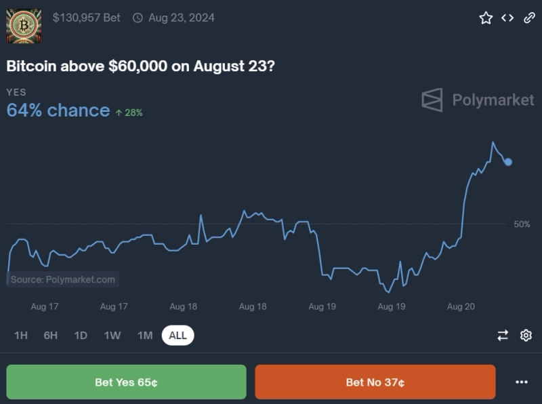Click the market title about Bitcoin above $60,000
Screen dimensions: 542x404
point(140,66)
